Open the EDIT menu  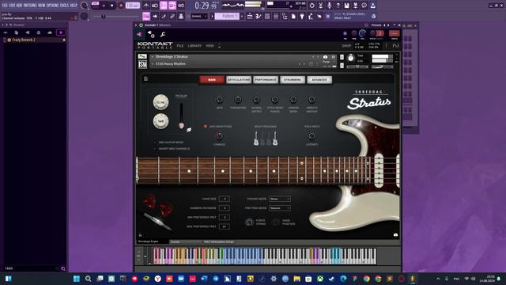(12, 6)
